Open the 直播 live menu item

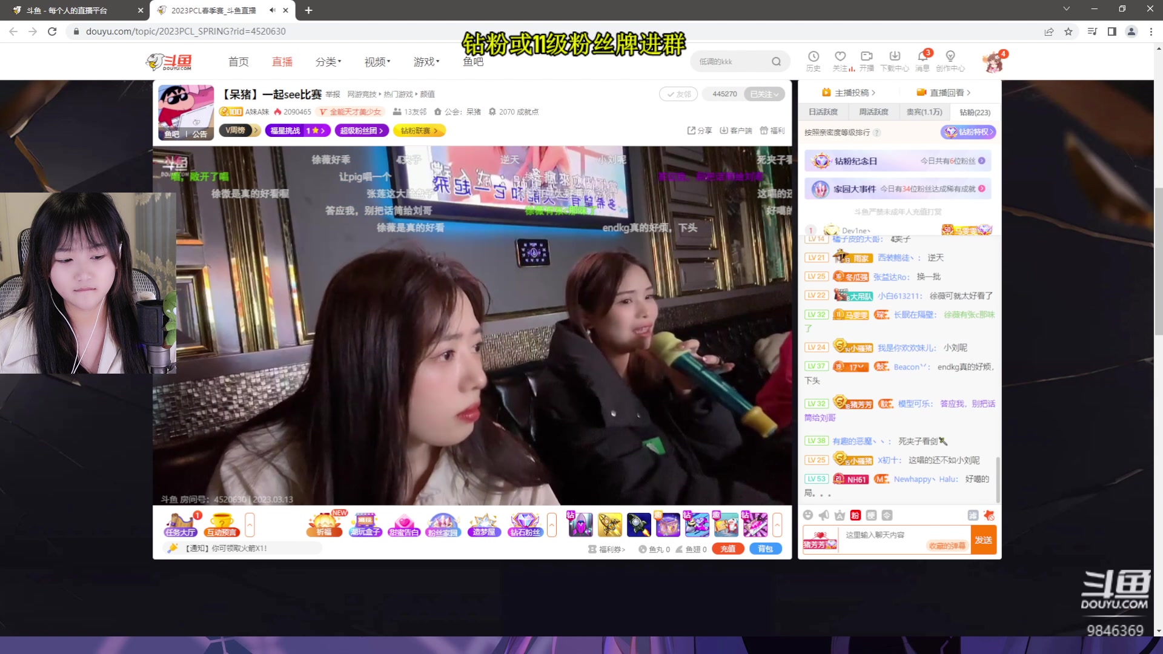282,62
